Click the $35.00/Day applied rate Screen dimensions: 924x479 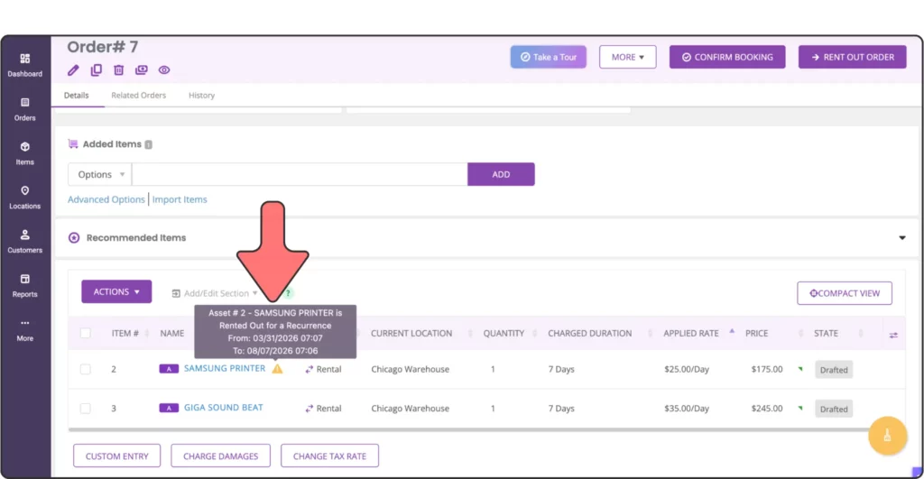click(687, 408)
